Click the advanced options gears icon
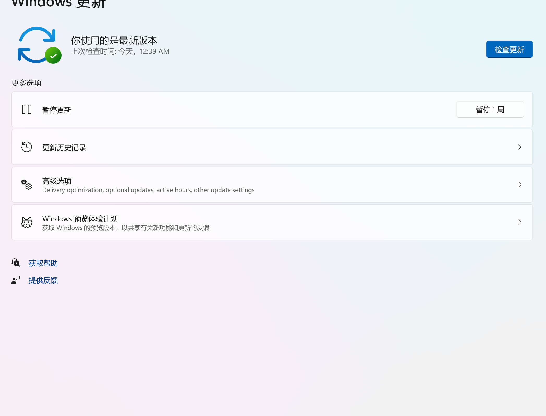This screenshot has height=416, width=546. coord(27,185)
